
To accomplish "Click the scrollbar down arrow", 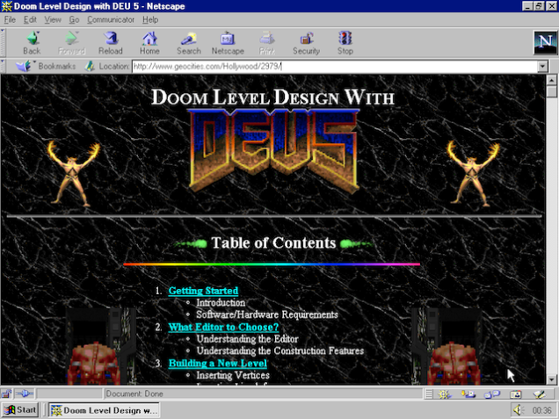I will [551, 379].
